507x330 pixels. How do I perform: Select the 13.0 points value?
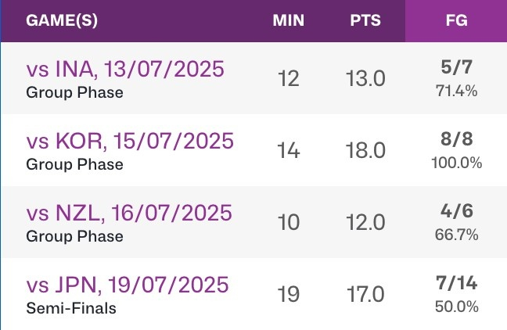365,79
